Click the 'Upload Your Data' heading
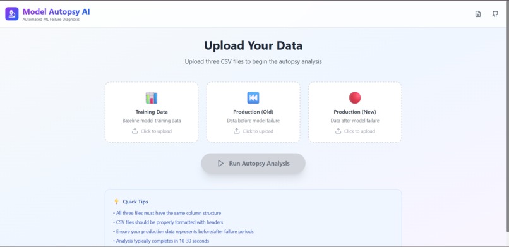The height and width of the screenshot is (247, 509). (x=253, y=45)
